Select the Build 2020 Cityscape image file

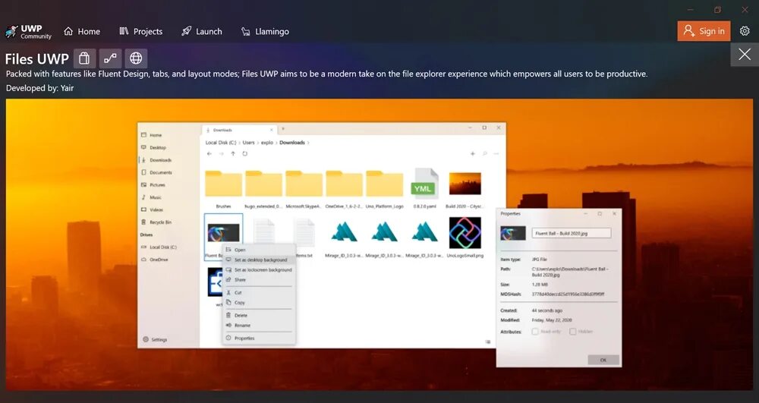click(x=465, y=189)
